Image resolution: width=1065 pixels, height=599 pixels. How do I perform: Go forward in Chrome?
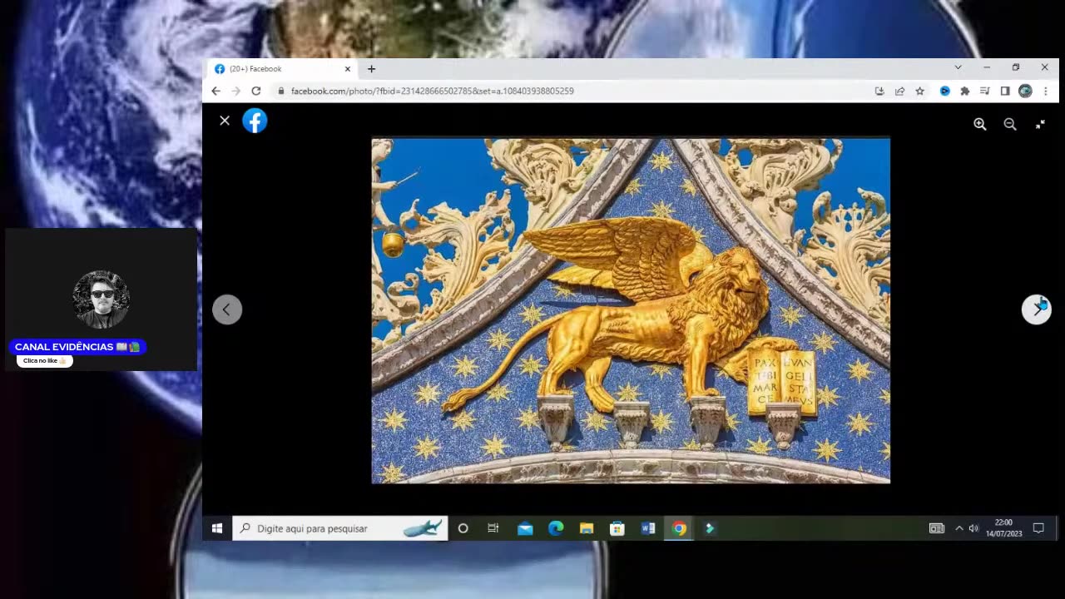pyautogui.click(x=236, y=91)
